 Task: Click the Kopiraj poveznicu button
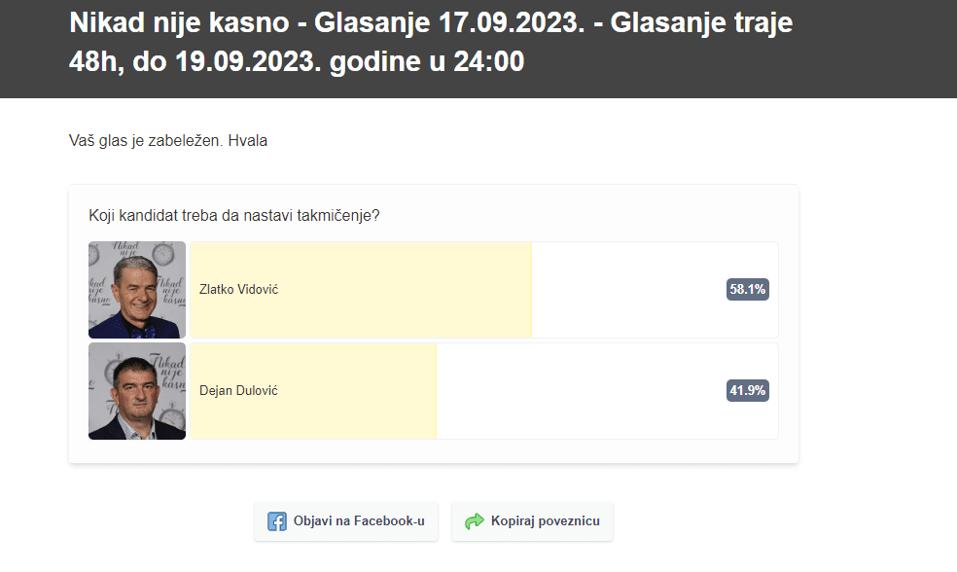point(532,521)
